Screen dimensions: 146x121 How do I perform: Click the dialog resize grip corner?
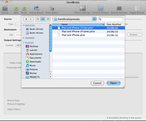(x=124, y=86)
